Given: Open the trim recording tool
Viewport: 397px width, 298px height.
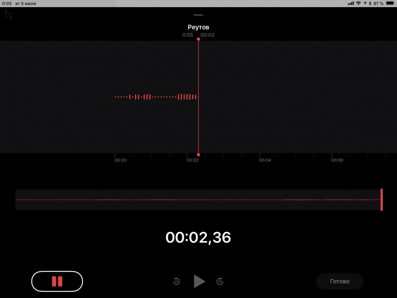Looking at the screenshot, I should [x=8, y=15].
